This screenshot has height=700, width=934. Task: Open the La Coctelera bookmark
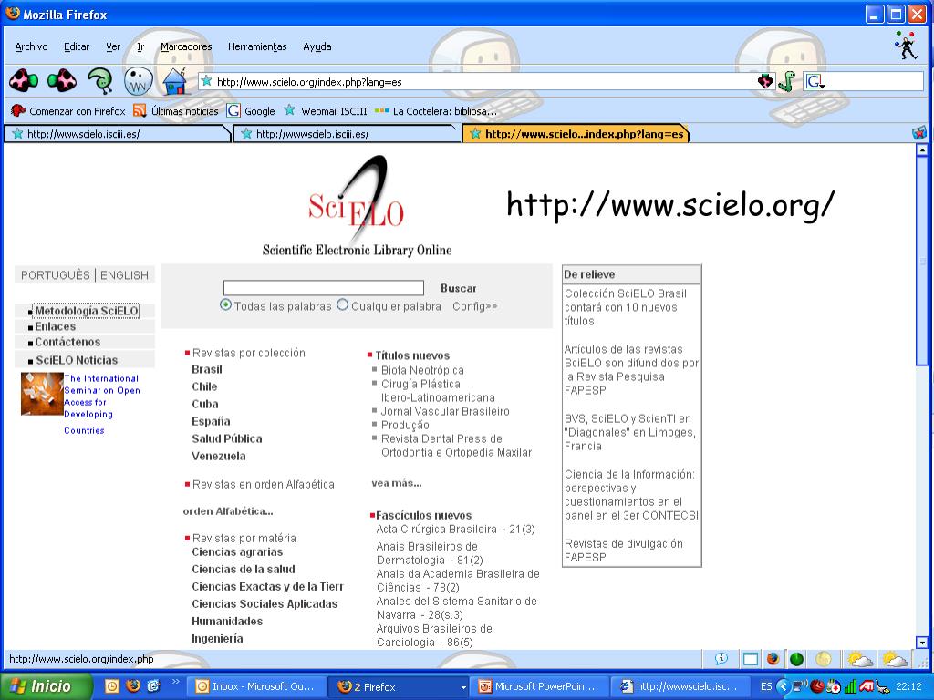pos(435,110)
